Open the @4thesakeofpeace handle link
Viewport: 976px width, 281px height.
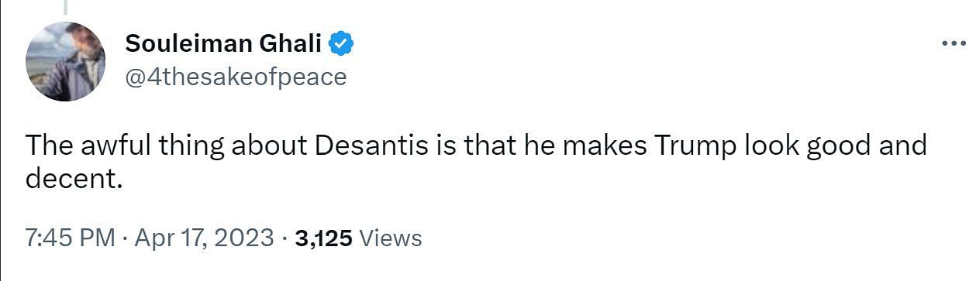[236, 77]
